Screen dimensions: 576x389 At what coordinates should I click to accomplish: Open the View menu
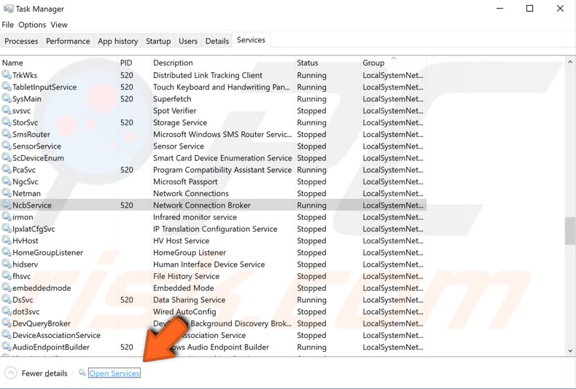[59, 25]
